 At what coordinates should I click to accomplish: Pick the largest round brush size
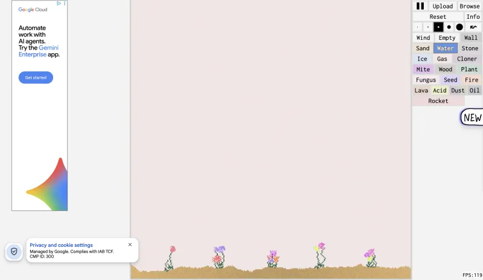459,27
